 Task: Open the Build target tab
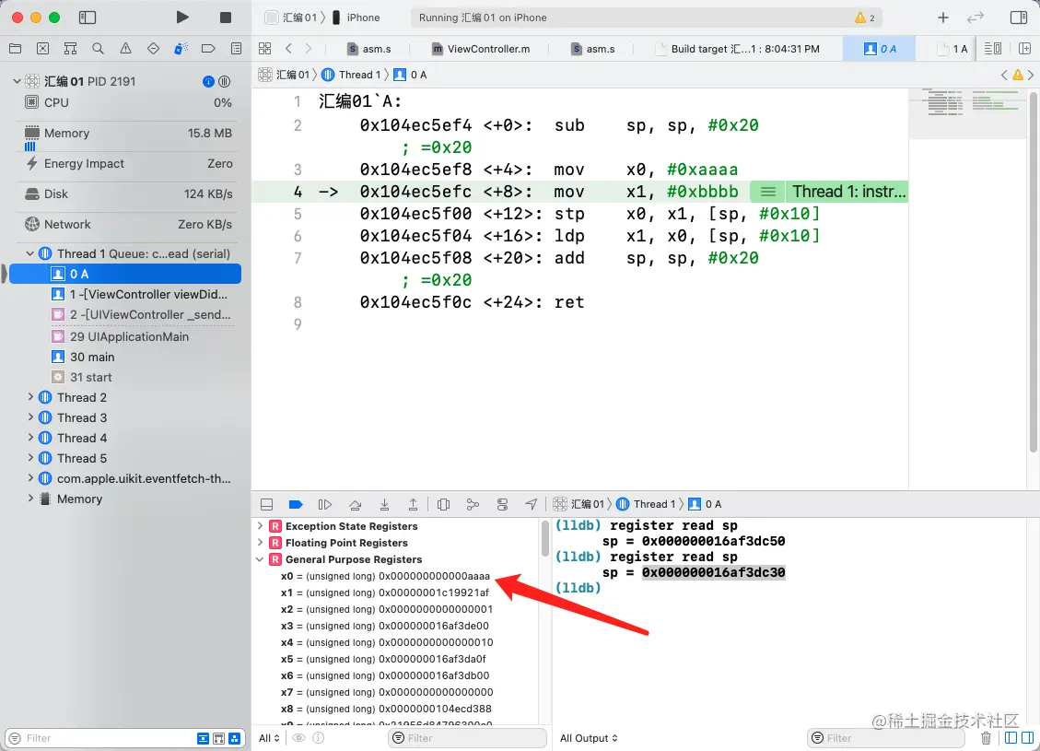click(738, 49)
